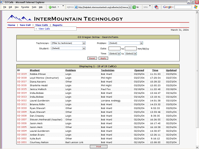
Task: Open the Favorites menu
Action: point(25,7)
